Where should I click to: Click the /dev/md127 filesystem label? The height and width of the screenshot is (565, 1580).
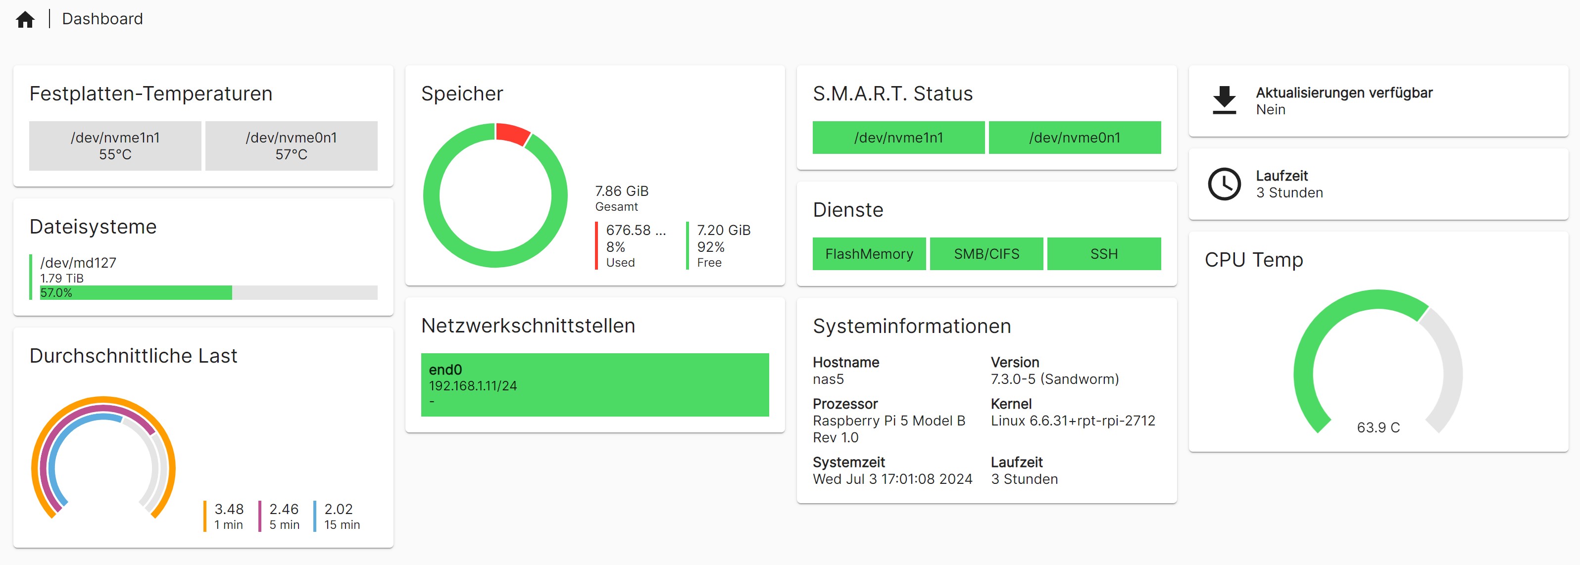(78, 263)
